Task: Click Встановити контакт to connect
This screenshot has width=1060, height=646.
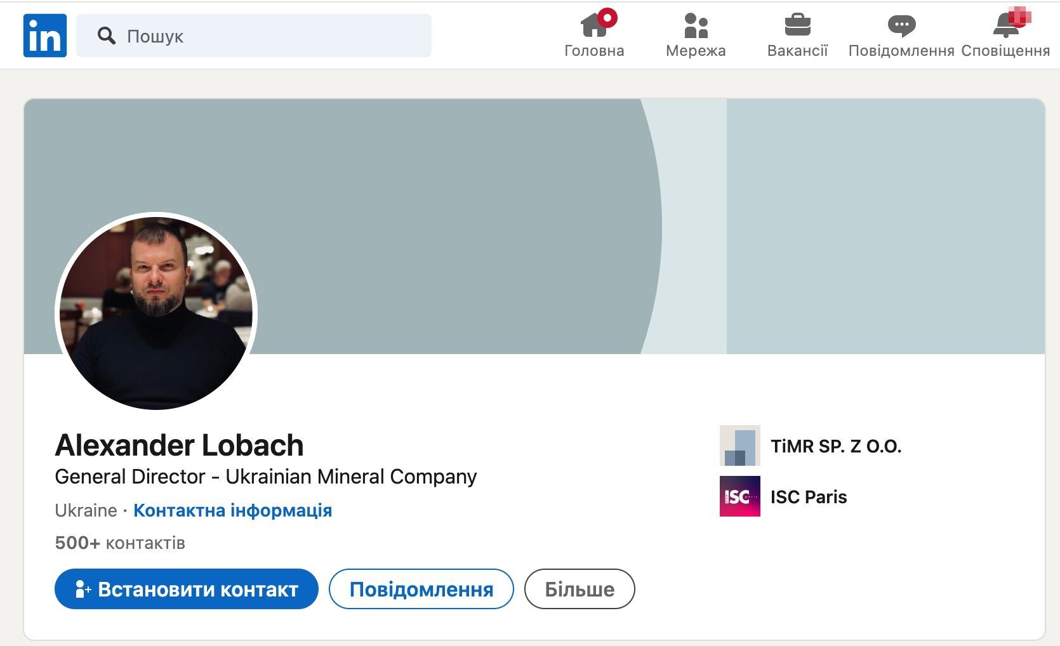Action: pyautogui.click(x=186, y=589)
